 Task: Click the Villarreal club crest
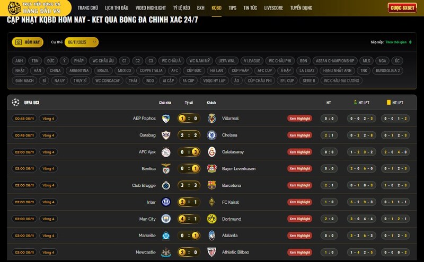tap(211, 118)
